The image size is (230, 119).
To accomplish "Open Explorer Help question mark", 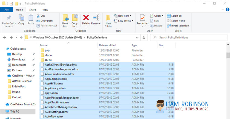I will pos(227,10).
